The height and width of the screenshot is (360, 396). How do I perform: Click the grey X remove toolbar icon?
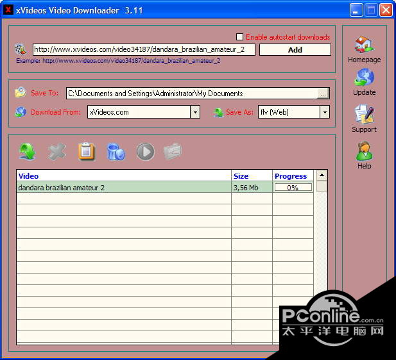coord(57,152)
